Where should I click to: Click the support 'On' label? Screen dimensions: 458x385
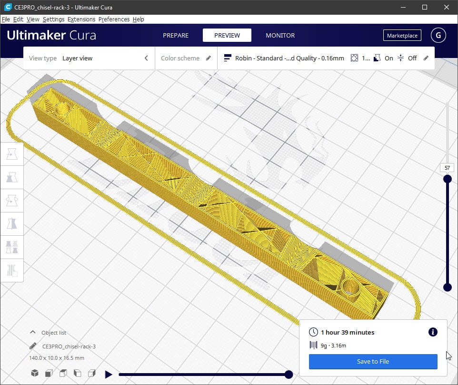389,58
